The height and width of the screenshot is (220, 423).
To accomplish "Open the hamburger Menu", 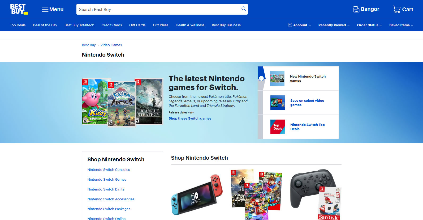I will [53, 9].
